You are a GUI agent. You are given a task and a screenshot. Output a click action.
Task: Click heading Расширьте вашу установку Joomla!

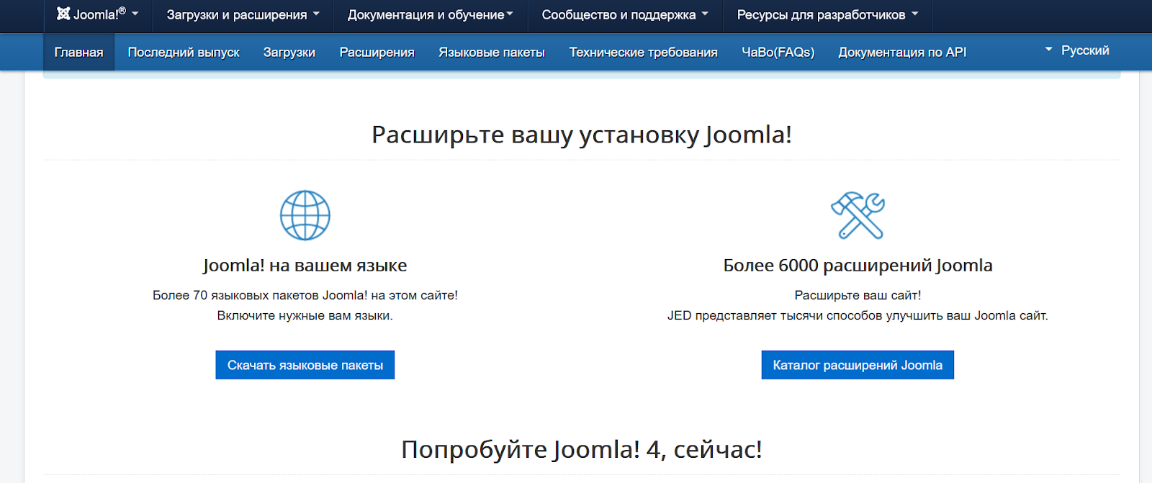click(582, 135)
